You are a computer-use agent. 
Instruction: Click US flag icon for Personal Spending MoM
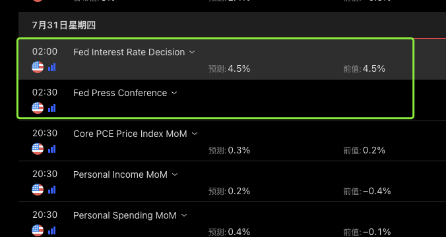(x=38, y=230)
